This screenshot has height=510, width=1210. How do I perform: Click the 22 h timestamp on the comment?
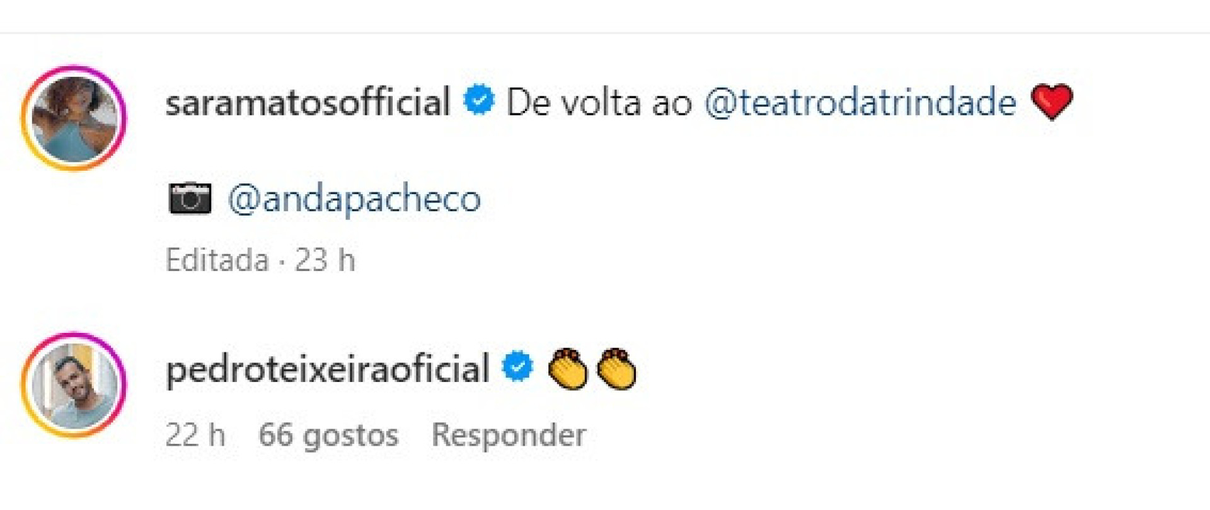coord(197,433)
